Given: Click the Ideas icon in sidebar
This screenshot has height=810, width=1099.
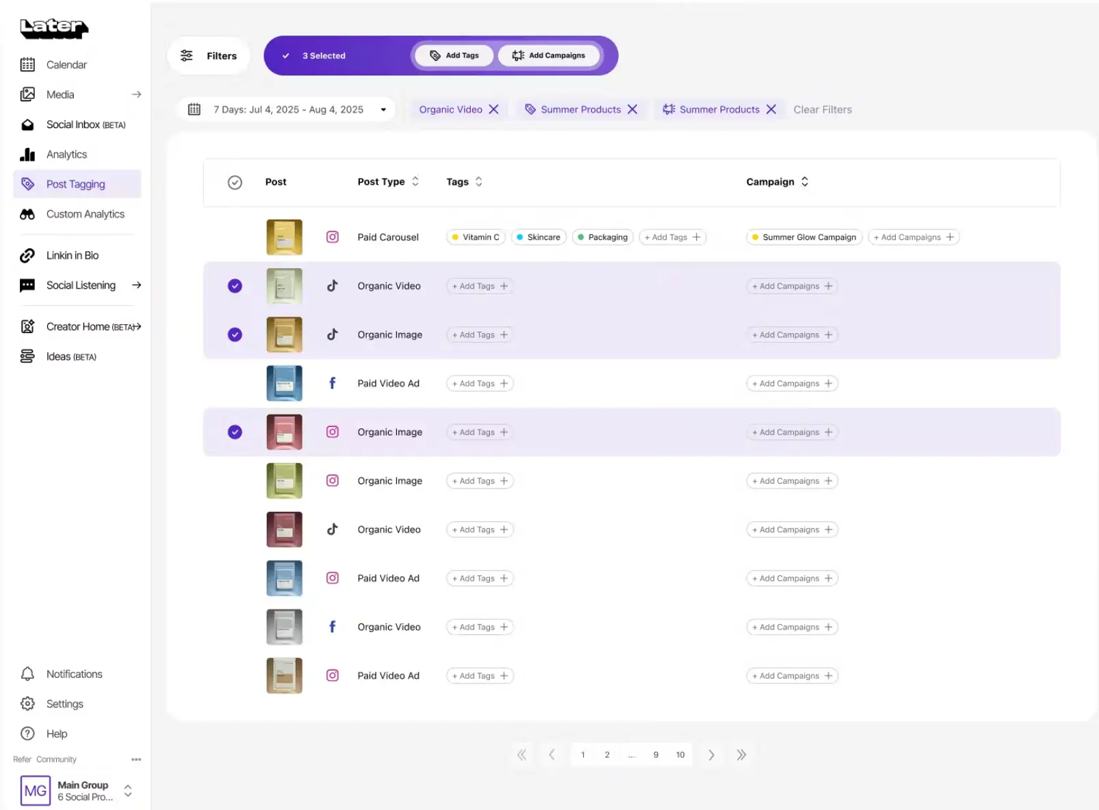Looking at the screenshot, I should point(27,356).
